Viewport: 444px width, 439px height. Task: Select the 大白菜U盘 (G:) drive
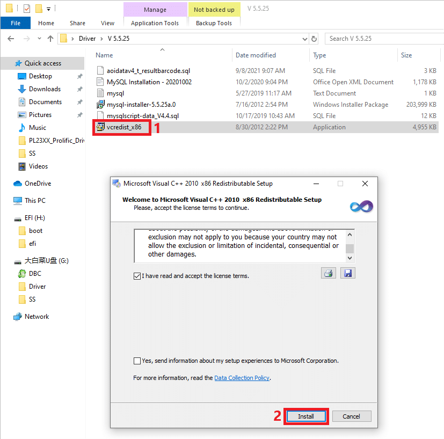tap(41, 261)
